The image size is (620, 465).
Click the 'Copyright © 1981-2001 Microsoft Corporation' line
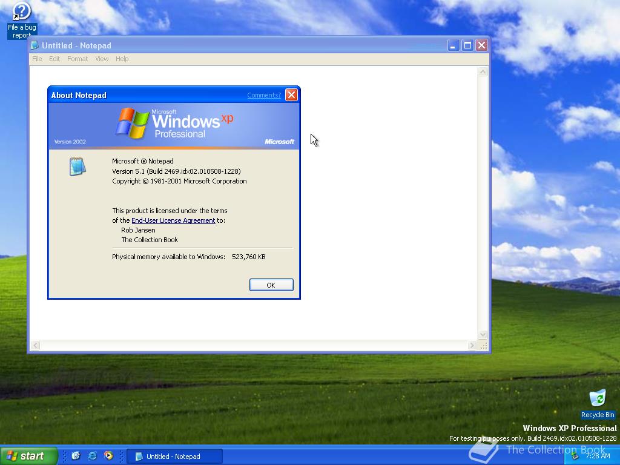[179, 181]
